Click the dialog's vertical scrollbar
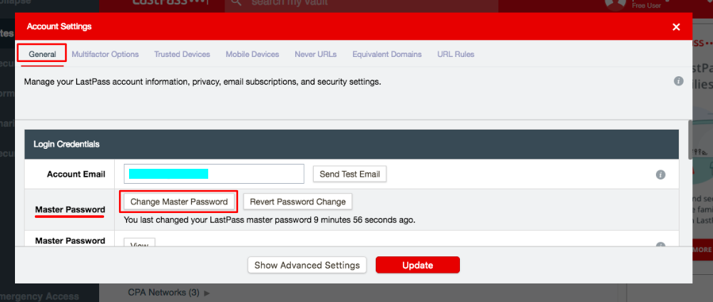This screenshot has height=302, width=713. tap(690, 140)
